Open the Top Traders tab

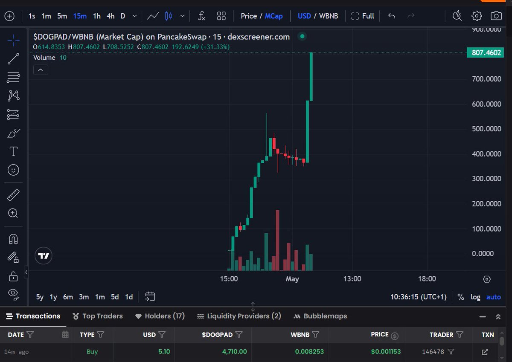coord(98,316)
